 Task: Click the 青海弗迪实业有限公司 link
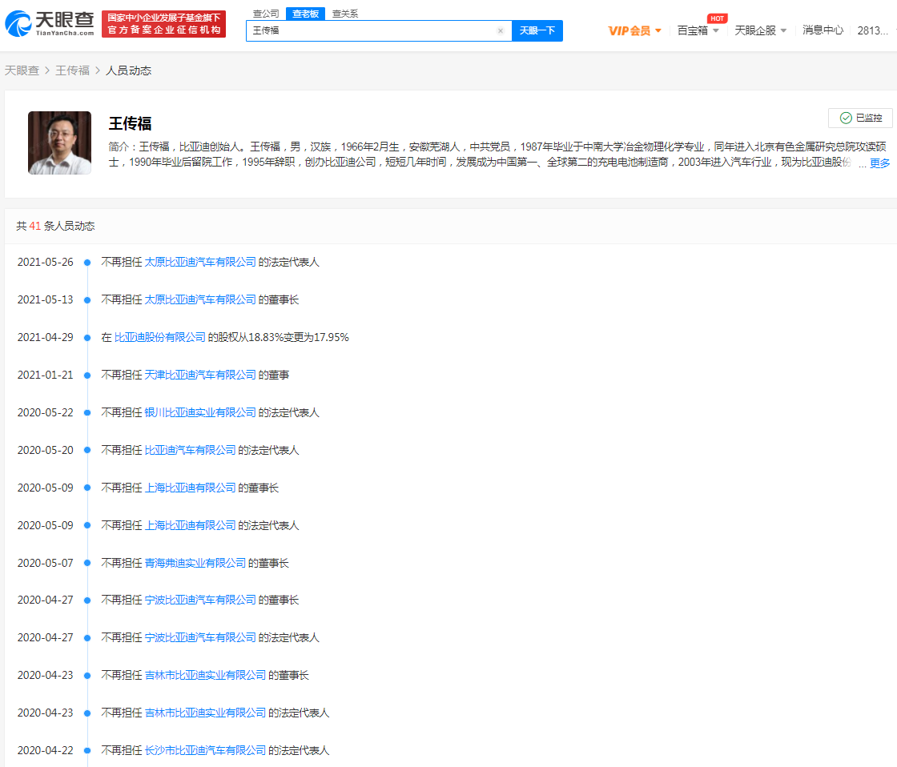195,563
